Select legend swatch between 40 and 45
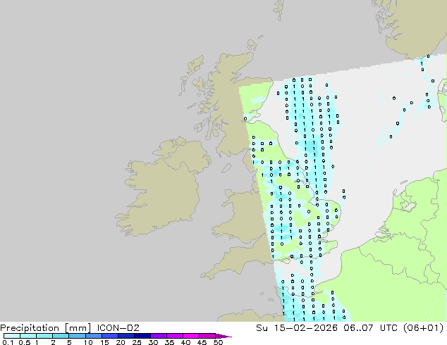The width and height of the screenshot is (447, 345). tap(191, 336)
